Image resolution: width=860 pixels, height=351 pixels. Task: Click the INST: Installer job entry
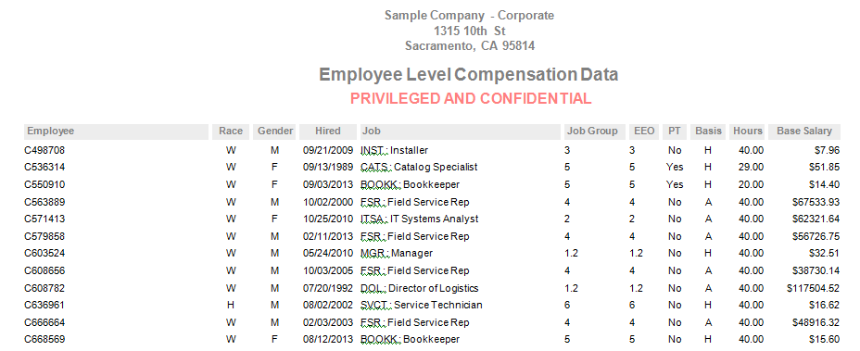coord(394,150)
